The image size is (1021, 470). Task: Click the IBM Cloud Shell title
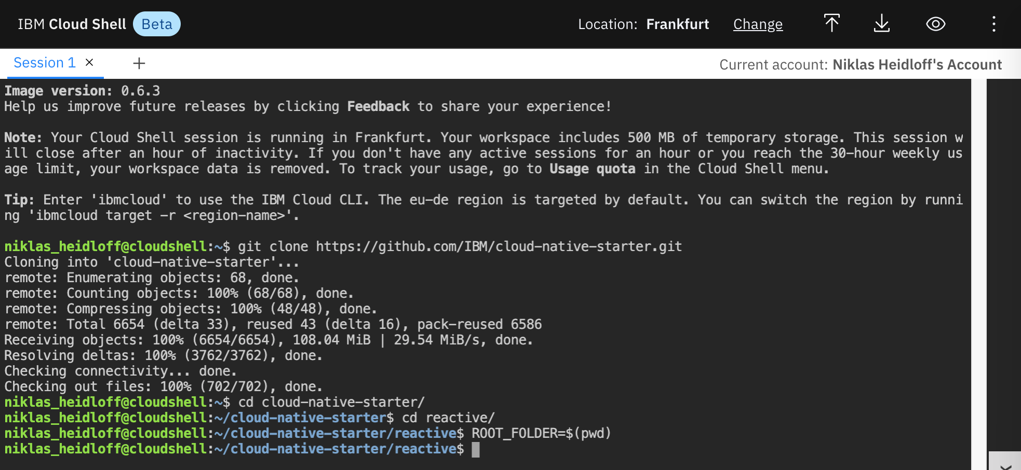72,24
